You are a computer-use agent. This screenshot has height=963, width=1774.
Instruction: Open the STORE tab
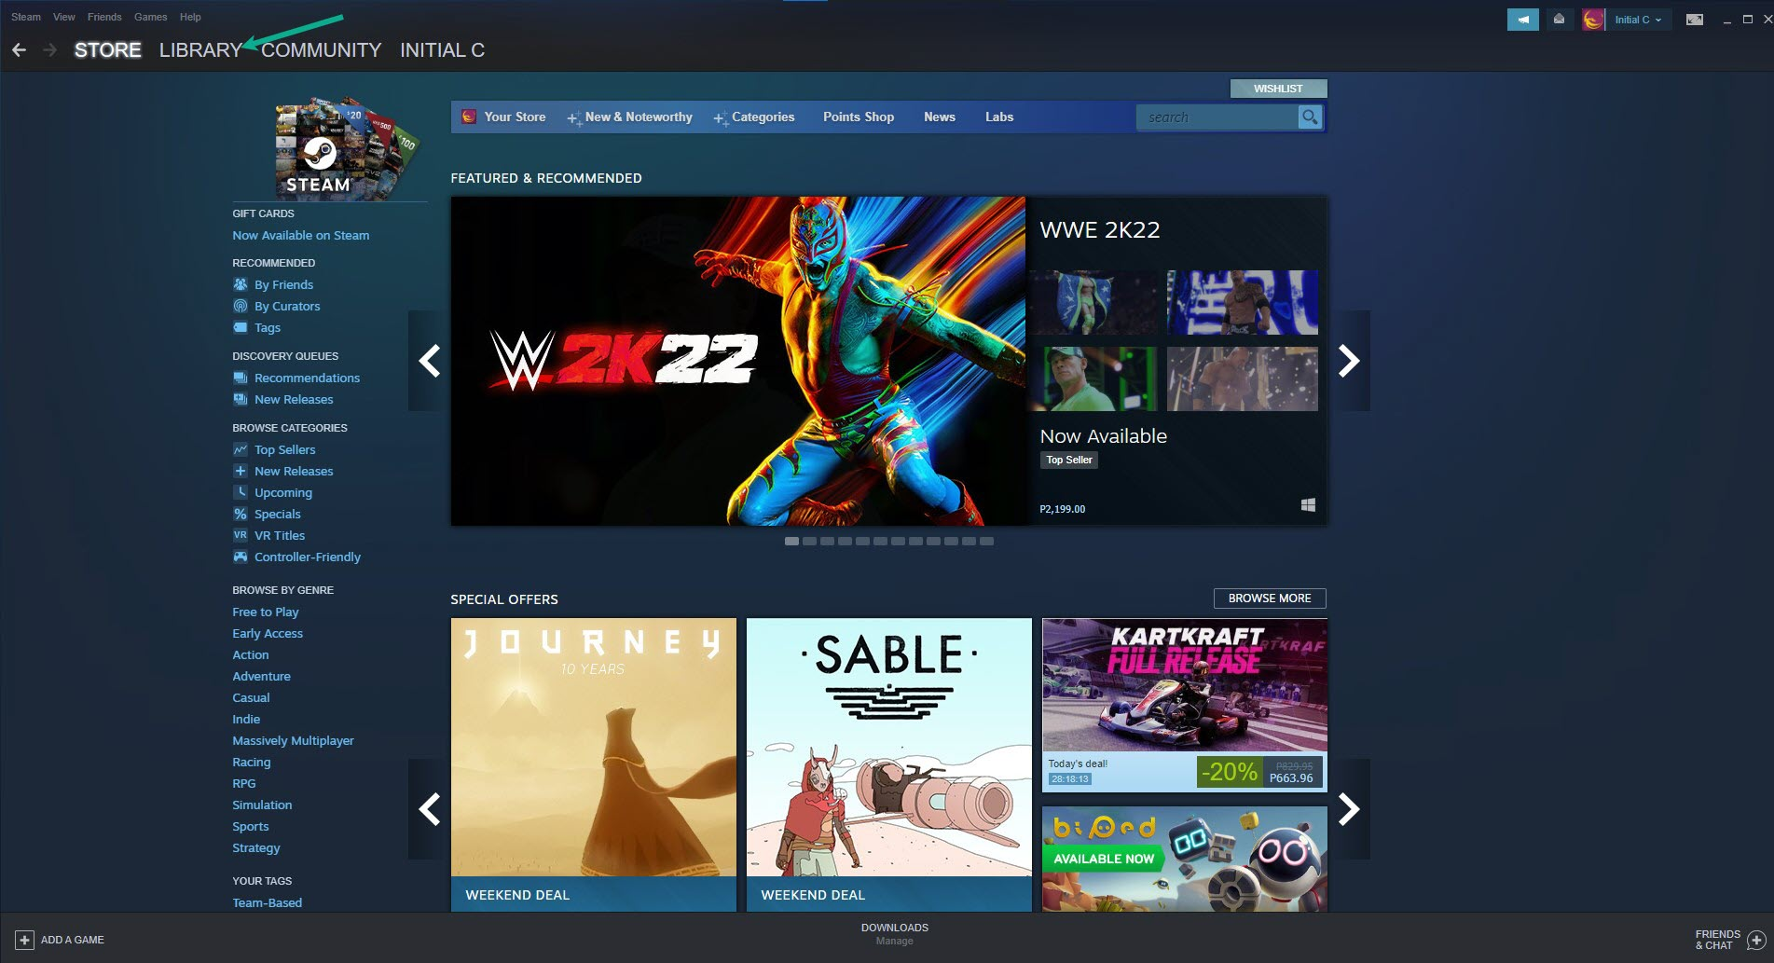(108, 50)
